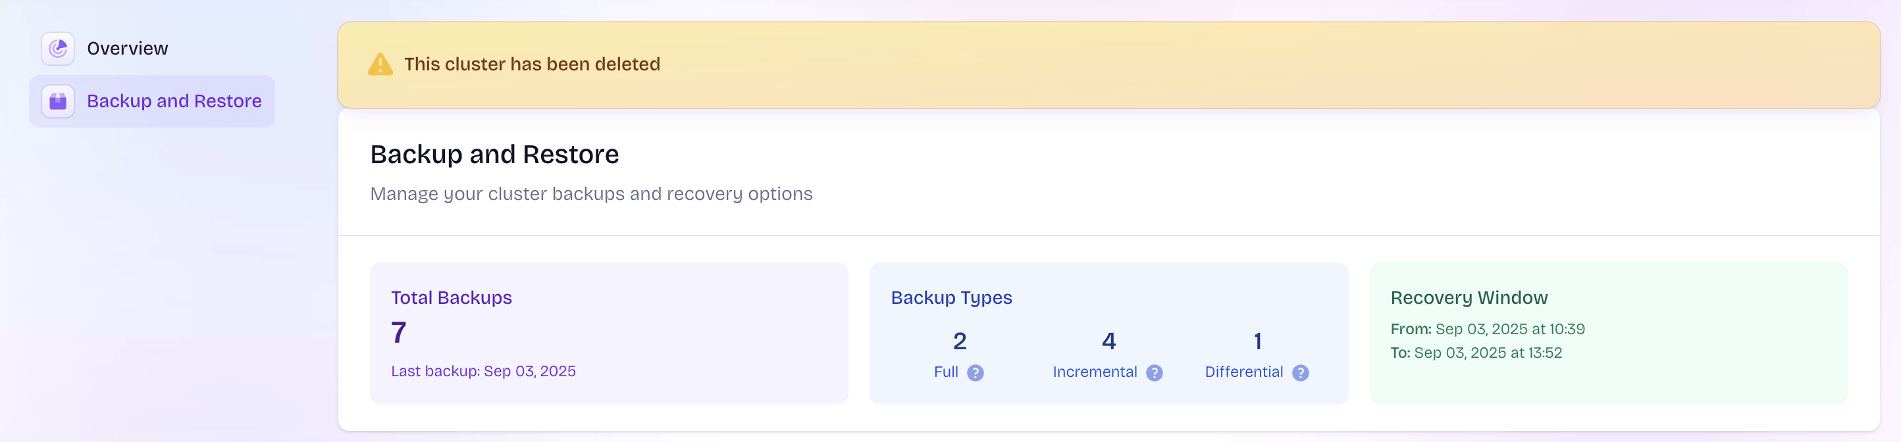This screenshot has height=442, width=1901.
Task: Click the 'This cluster has been deleted' message
Action: 531,64
